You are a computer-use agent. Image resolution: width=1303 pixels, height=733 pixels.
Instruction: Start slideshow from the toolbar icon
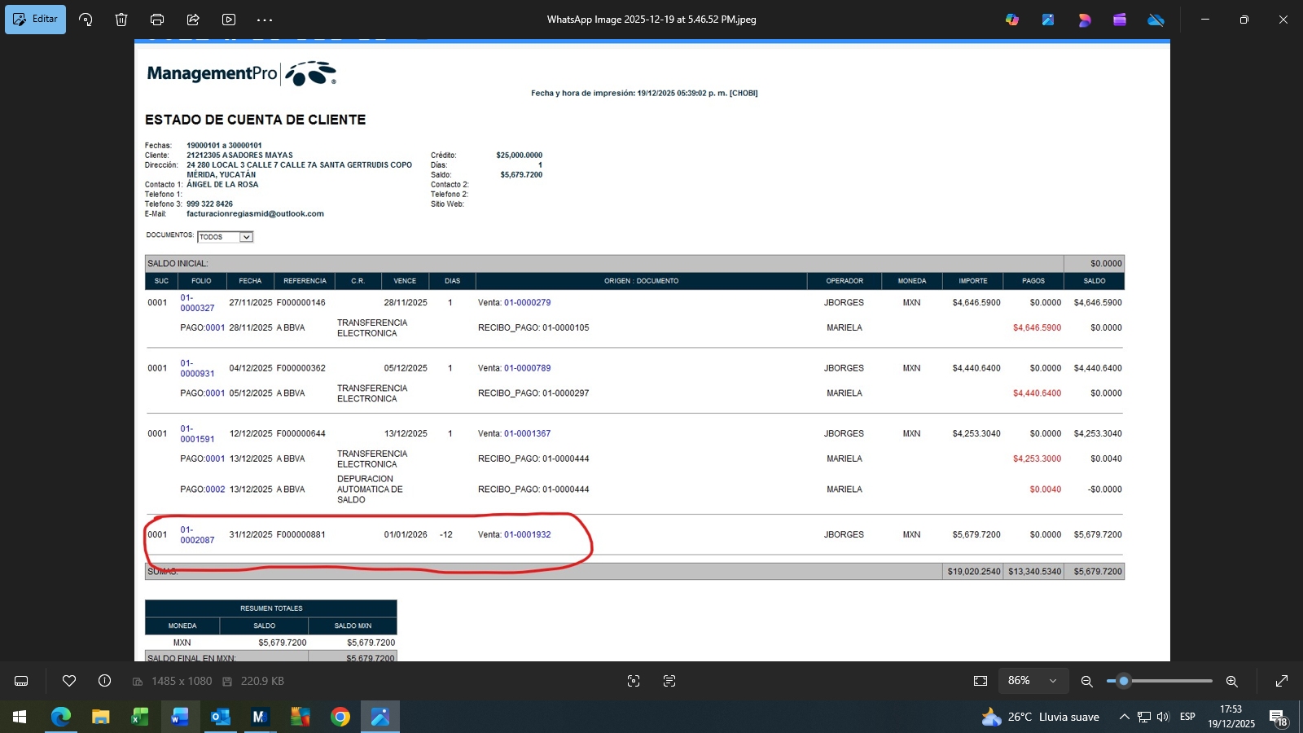229,20
